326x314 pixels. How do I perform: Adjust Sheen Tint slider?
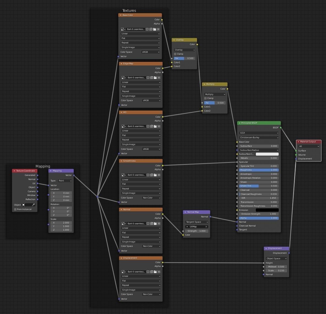pyautogui.click(x=259, y=186)
